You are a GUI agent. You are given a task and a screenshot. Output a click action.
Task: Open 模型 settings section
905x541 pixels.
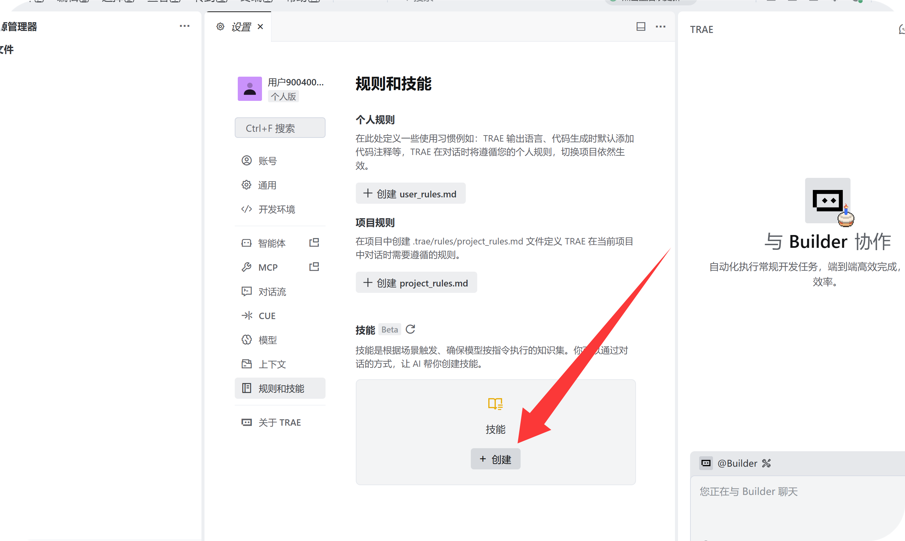click(267, 340)
